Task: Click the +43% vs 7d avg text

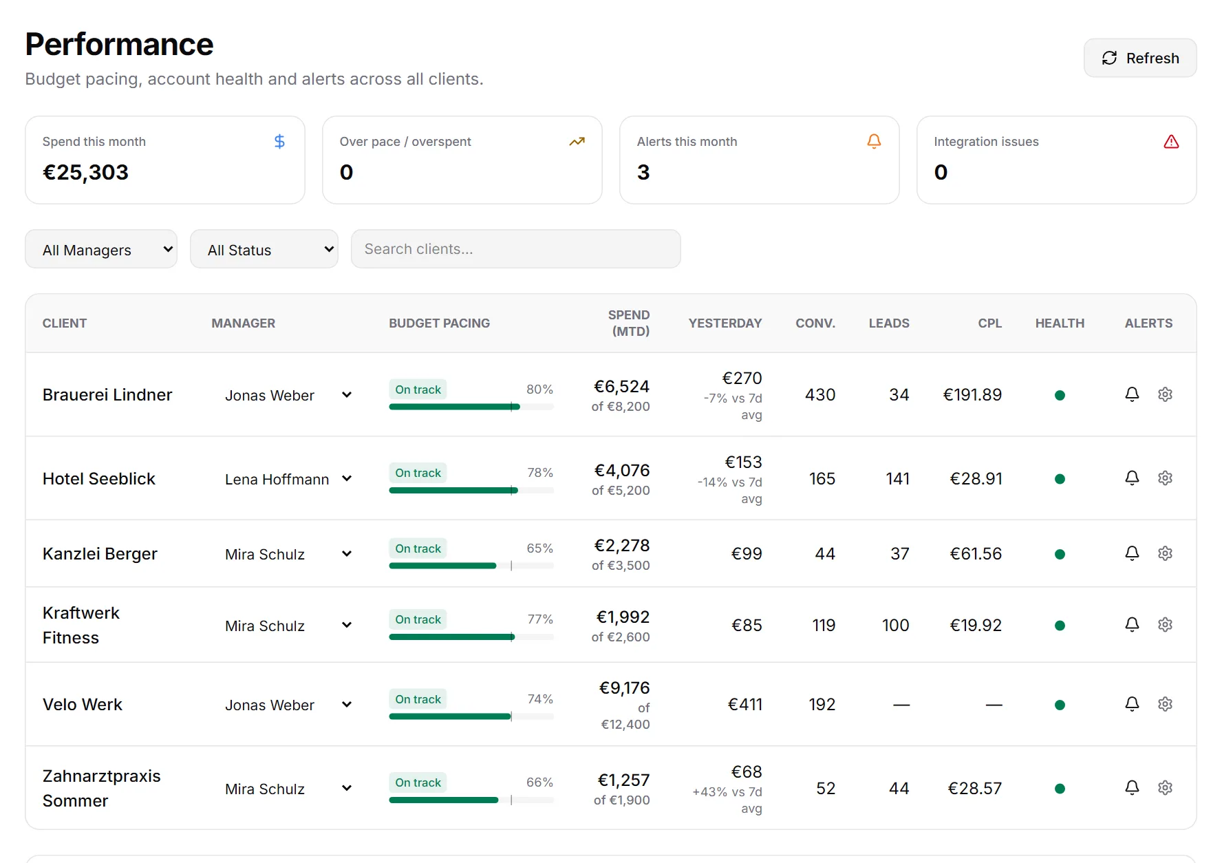Action: click(727, 800)
